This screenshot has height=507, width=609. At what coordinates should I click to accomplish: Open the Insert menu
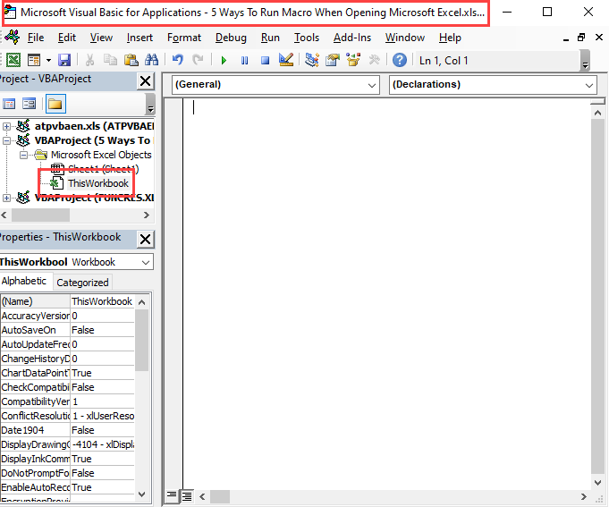[x=140, y=38]
